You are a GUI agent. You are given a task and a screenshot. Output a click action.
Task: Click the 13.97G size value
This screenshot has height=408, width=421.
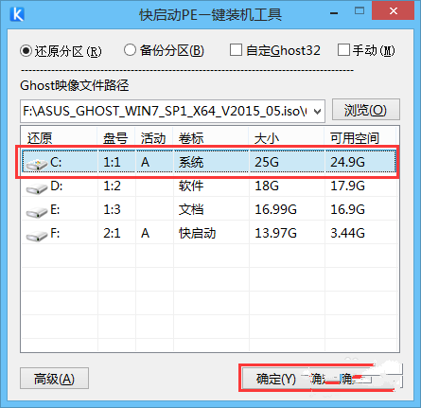pos(276,234)
